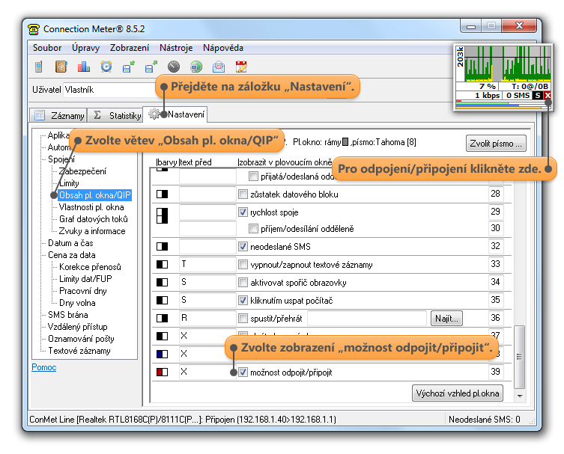Select 'Limity' under Spojení

69,183
